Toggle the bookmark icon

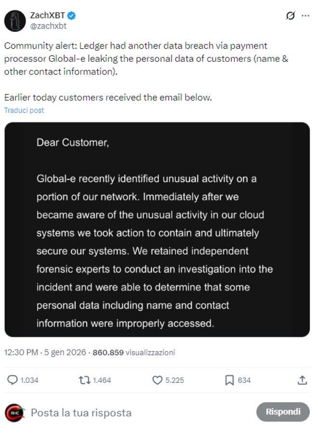coord(229,380)
